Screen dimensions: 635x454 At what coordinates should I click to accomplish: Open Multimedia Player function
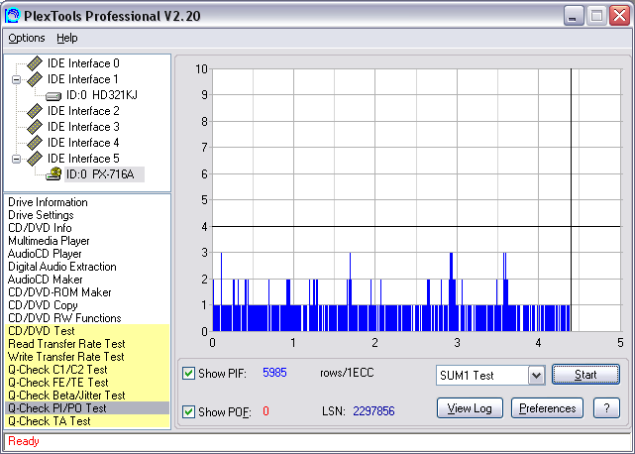pyautogui.click(x=49, y=241)
